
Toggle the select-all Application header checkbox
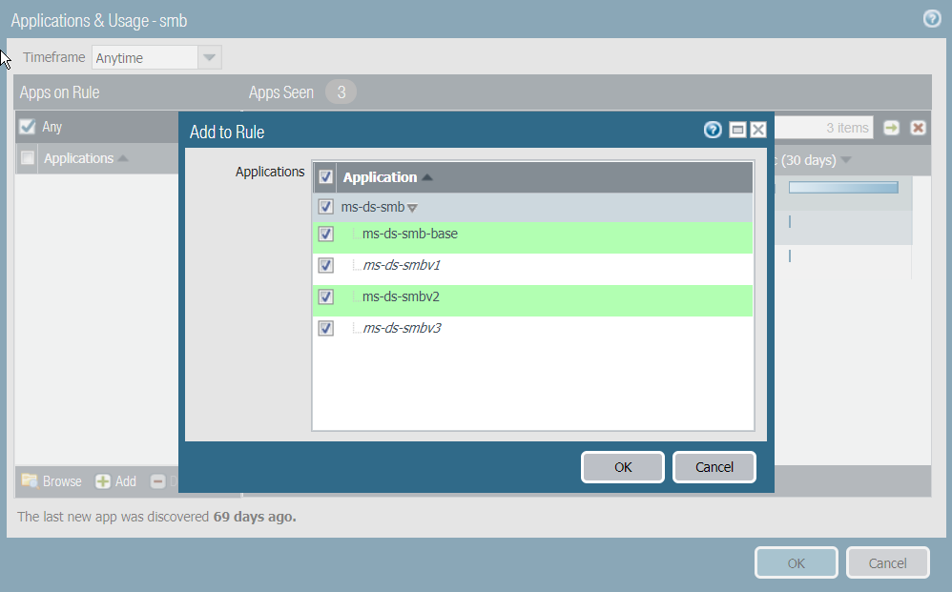(326, 177)
